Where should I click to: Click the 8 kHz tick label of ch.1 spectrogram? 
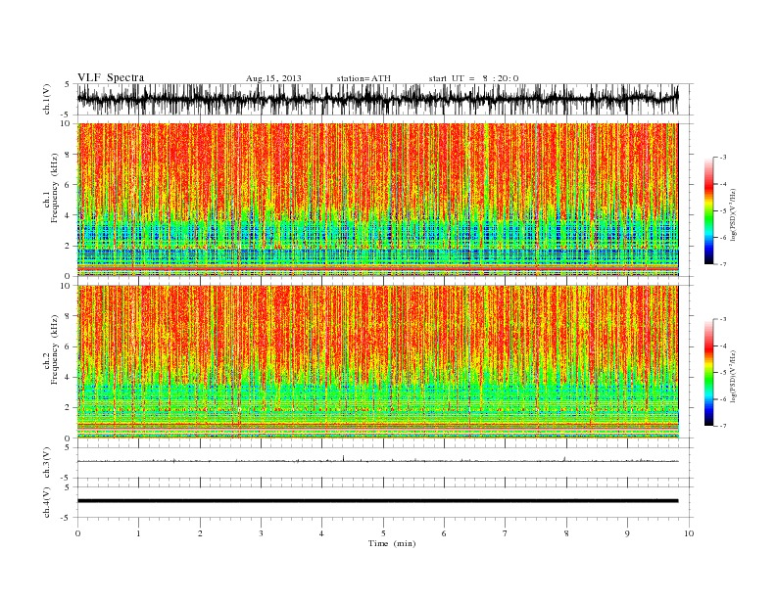tap(68, 155)
